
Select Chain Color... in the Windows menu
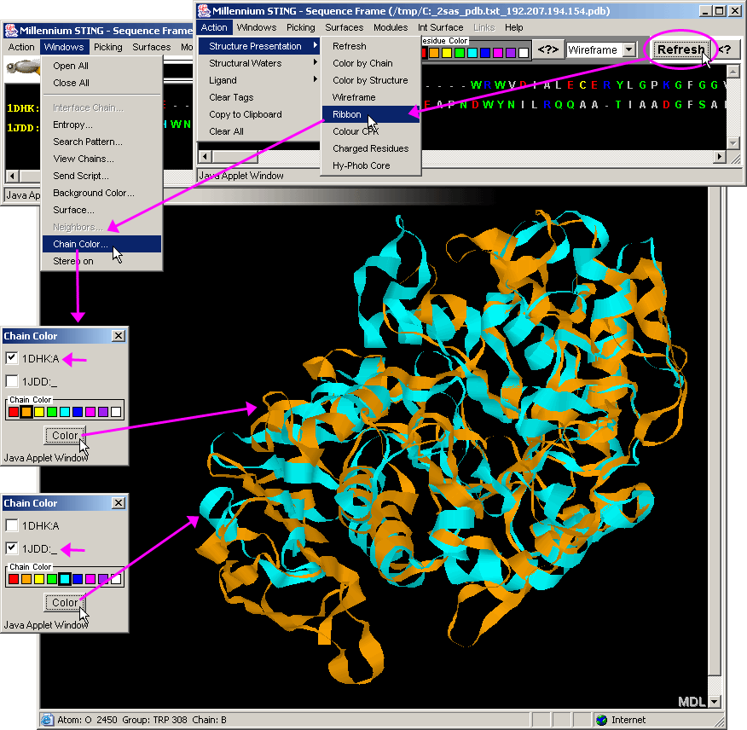[102, 244]
